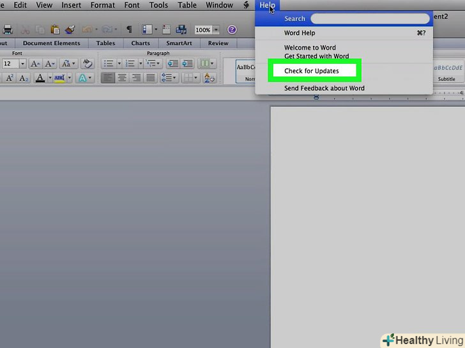The height and width of the screenshot is (348, 465).
Task: Click the Redo arrow icon
Action: click(x=107, y=29)
